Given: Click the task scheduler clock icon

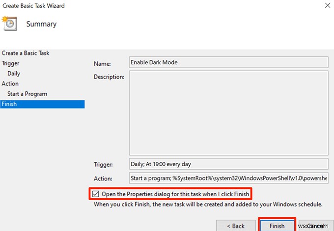Looking at the screenshot, I should [9, 24].
